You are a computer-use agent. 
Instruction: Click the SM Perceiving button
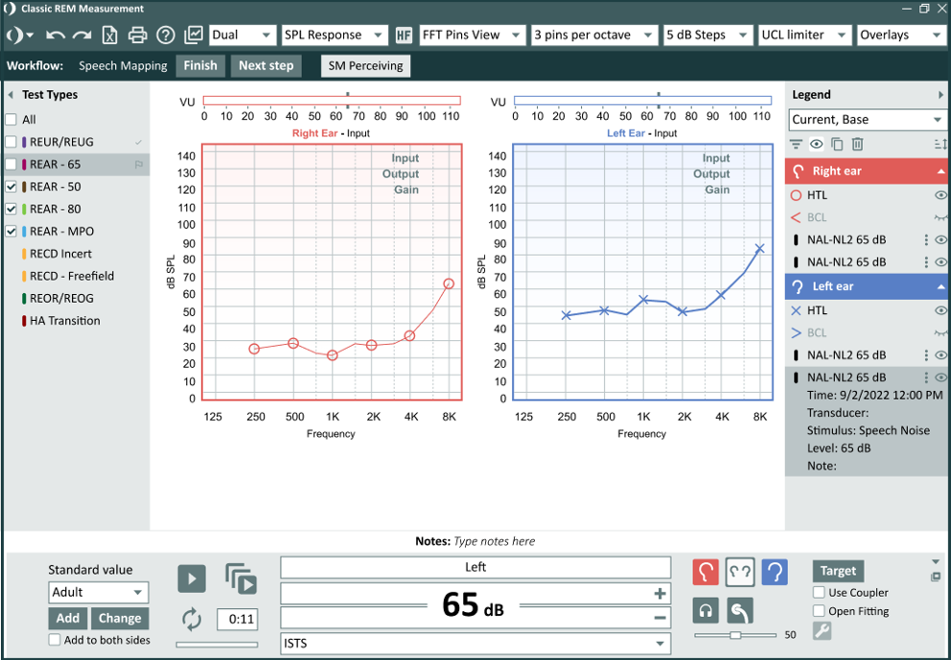click(x=365, y=66)
